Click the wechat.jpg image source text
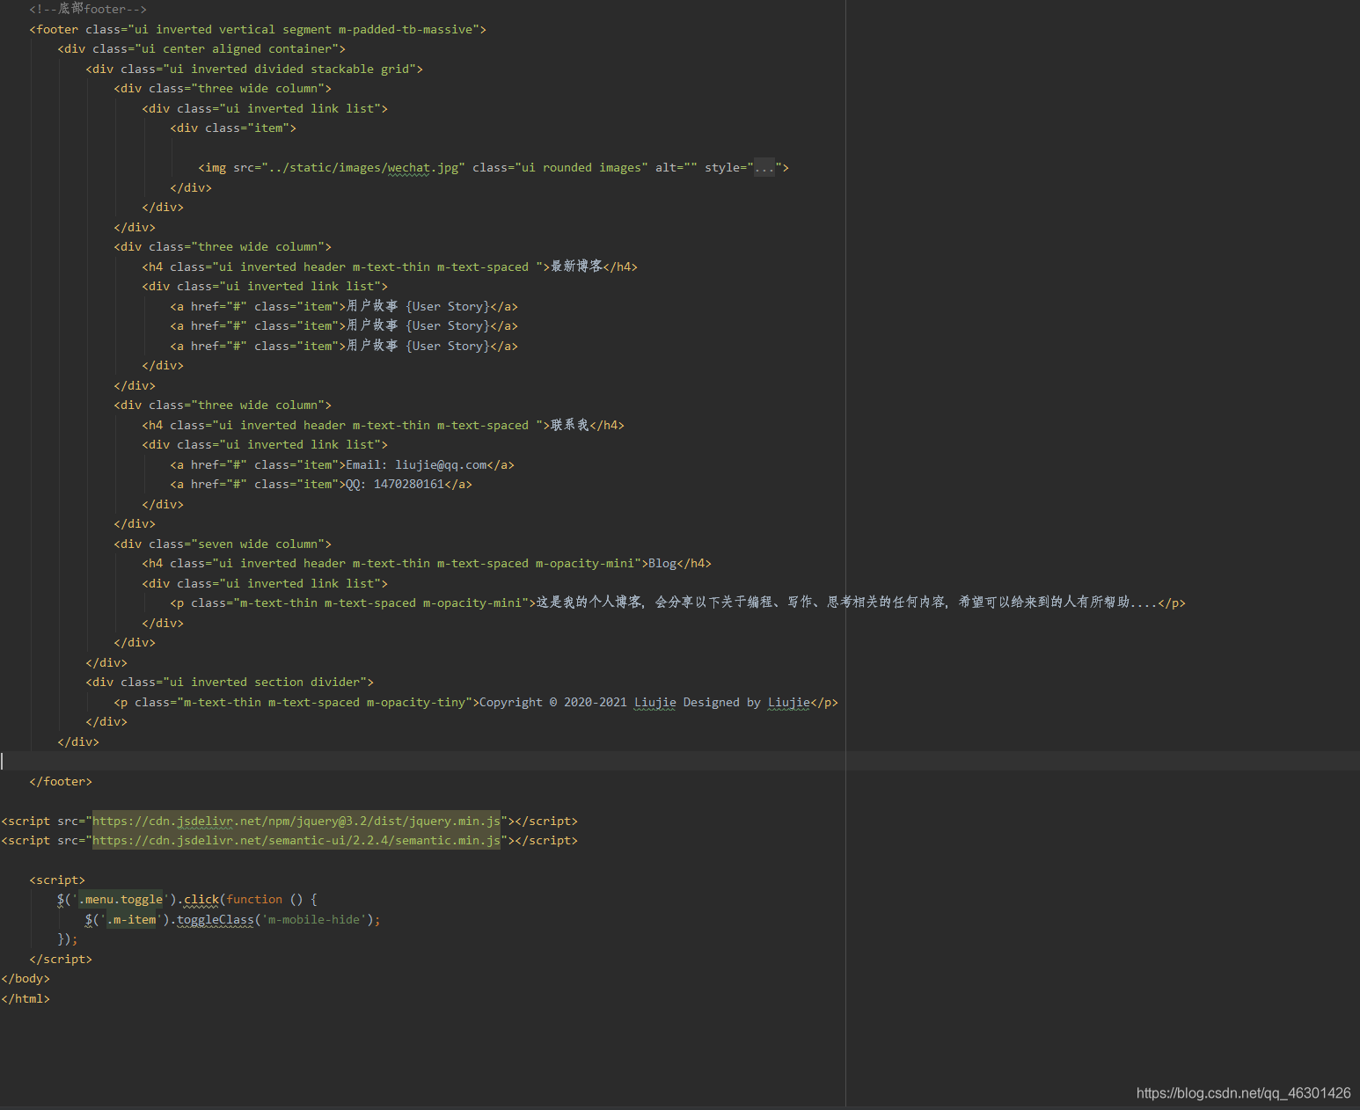The image size is (1360, 1110). 363,167
